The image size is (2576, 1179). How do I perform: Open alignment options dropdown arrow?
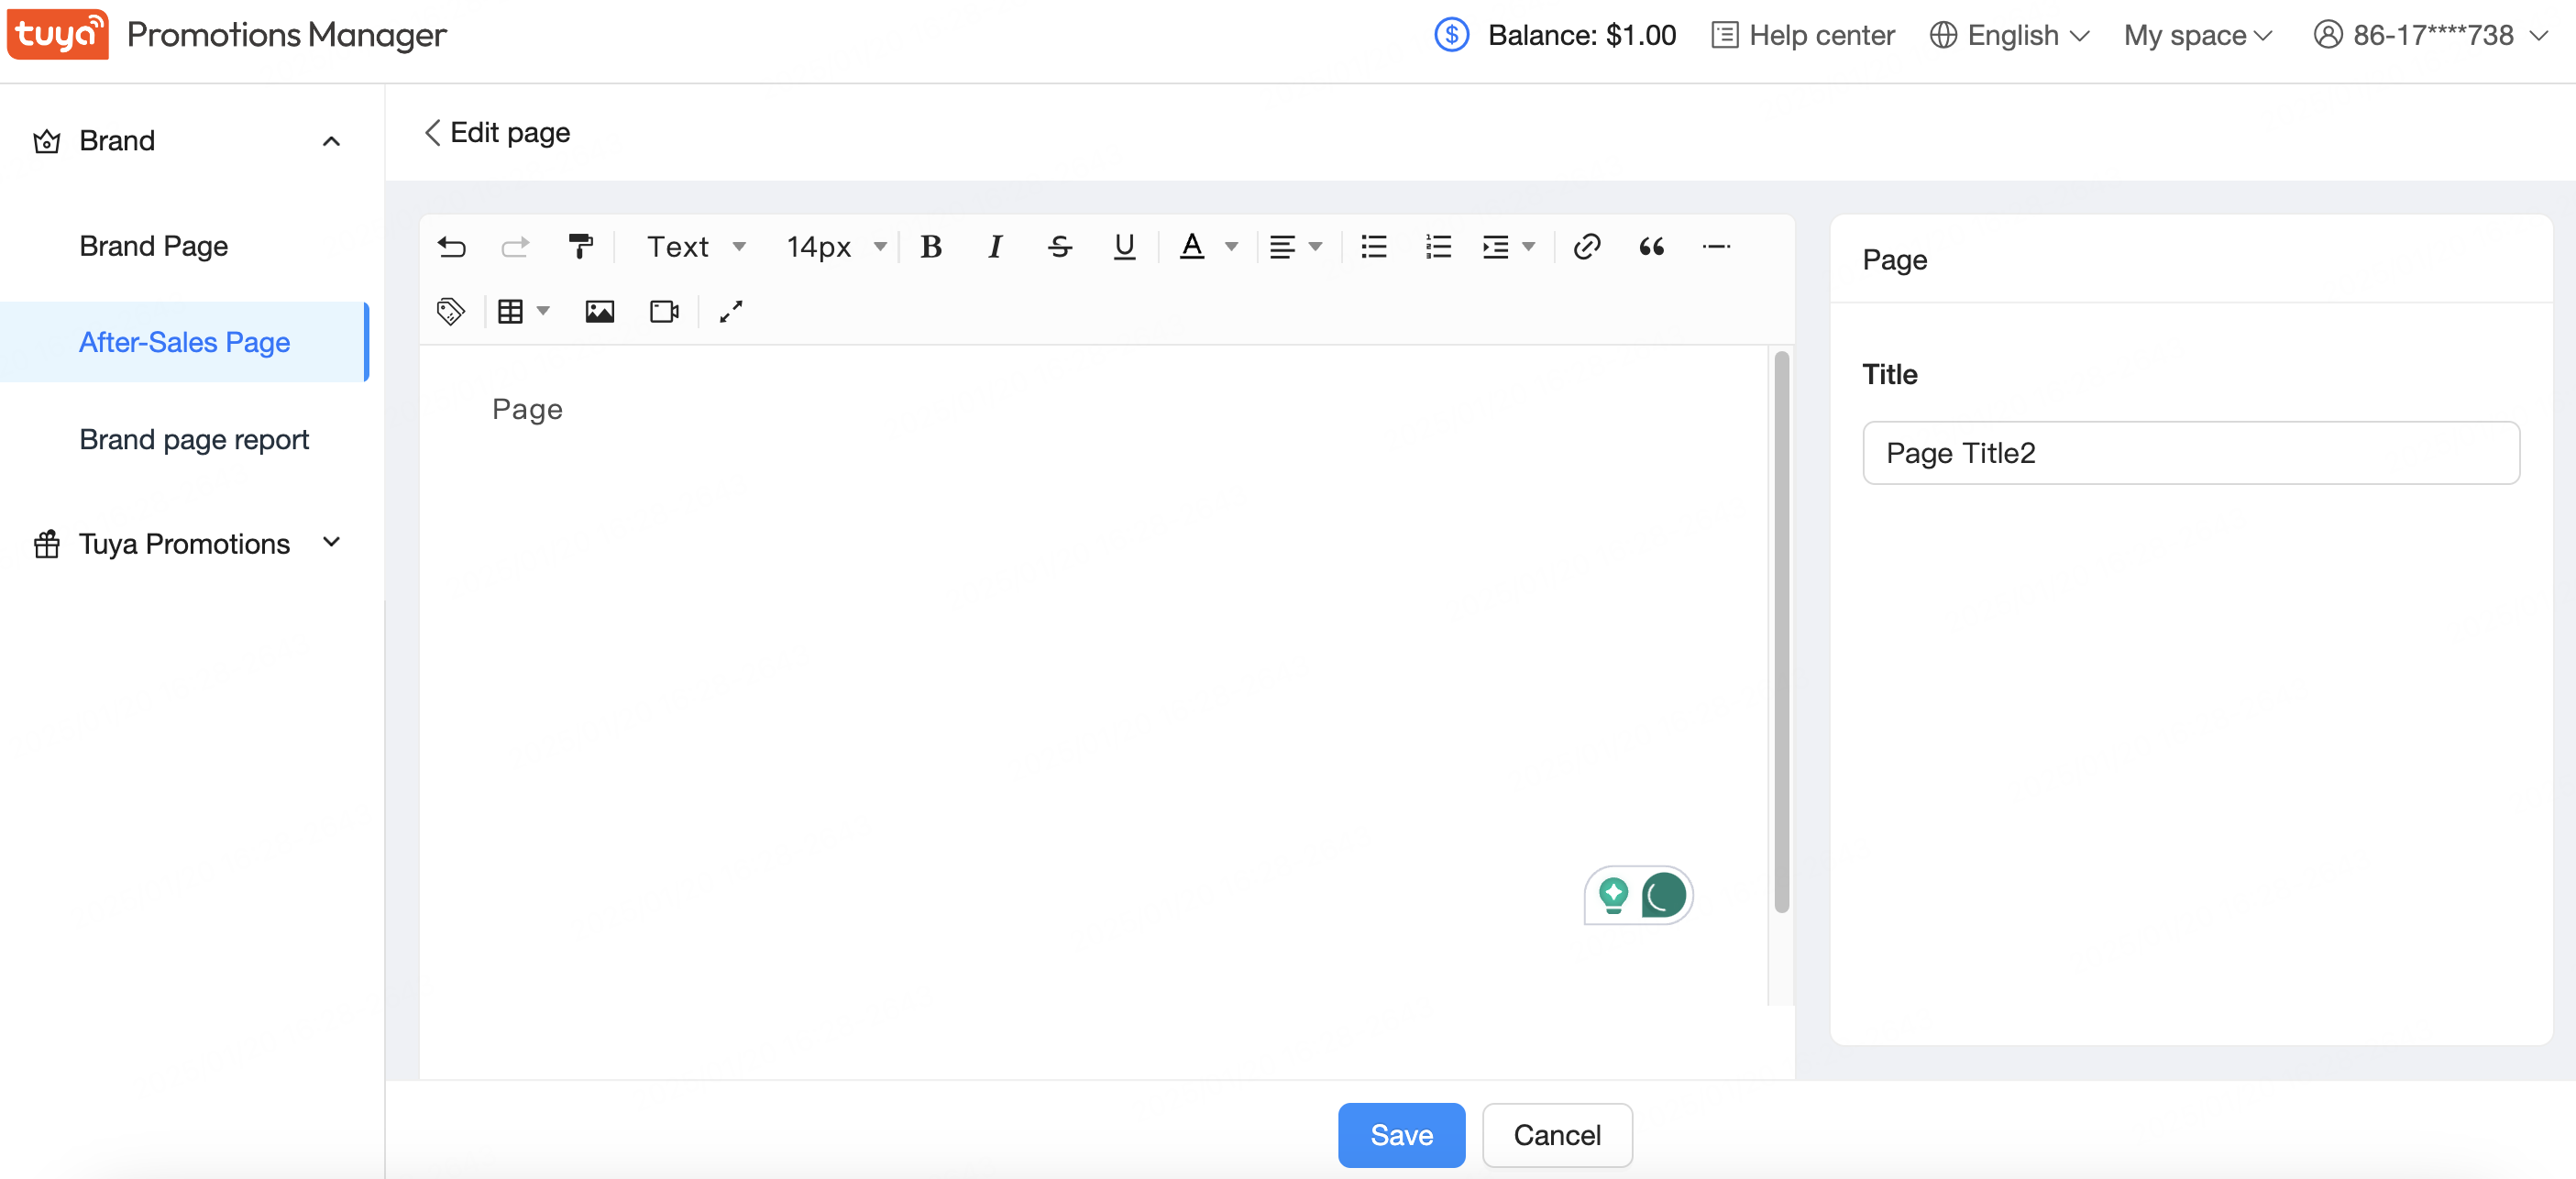click(1315, 247)
